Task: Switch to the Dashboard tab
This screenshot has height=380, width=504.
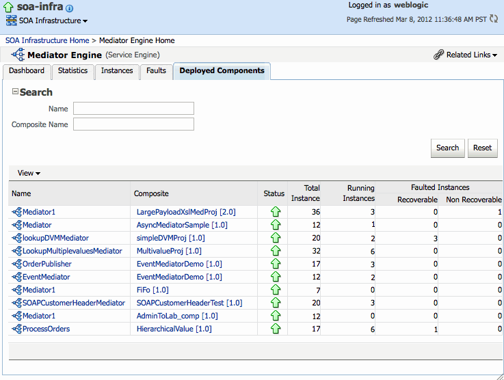Action: tap(27, 70)
